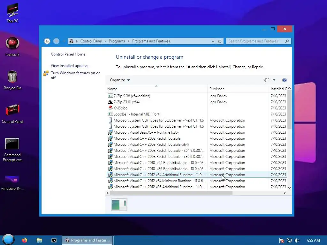Click Turn Windows features on or off
This screenshot has height=245, width=327.
(x=75, y=75)
